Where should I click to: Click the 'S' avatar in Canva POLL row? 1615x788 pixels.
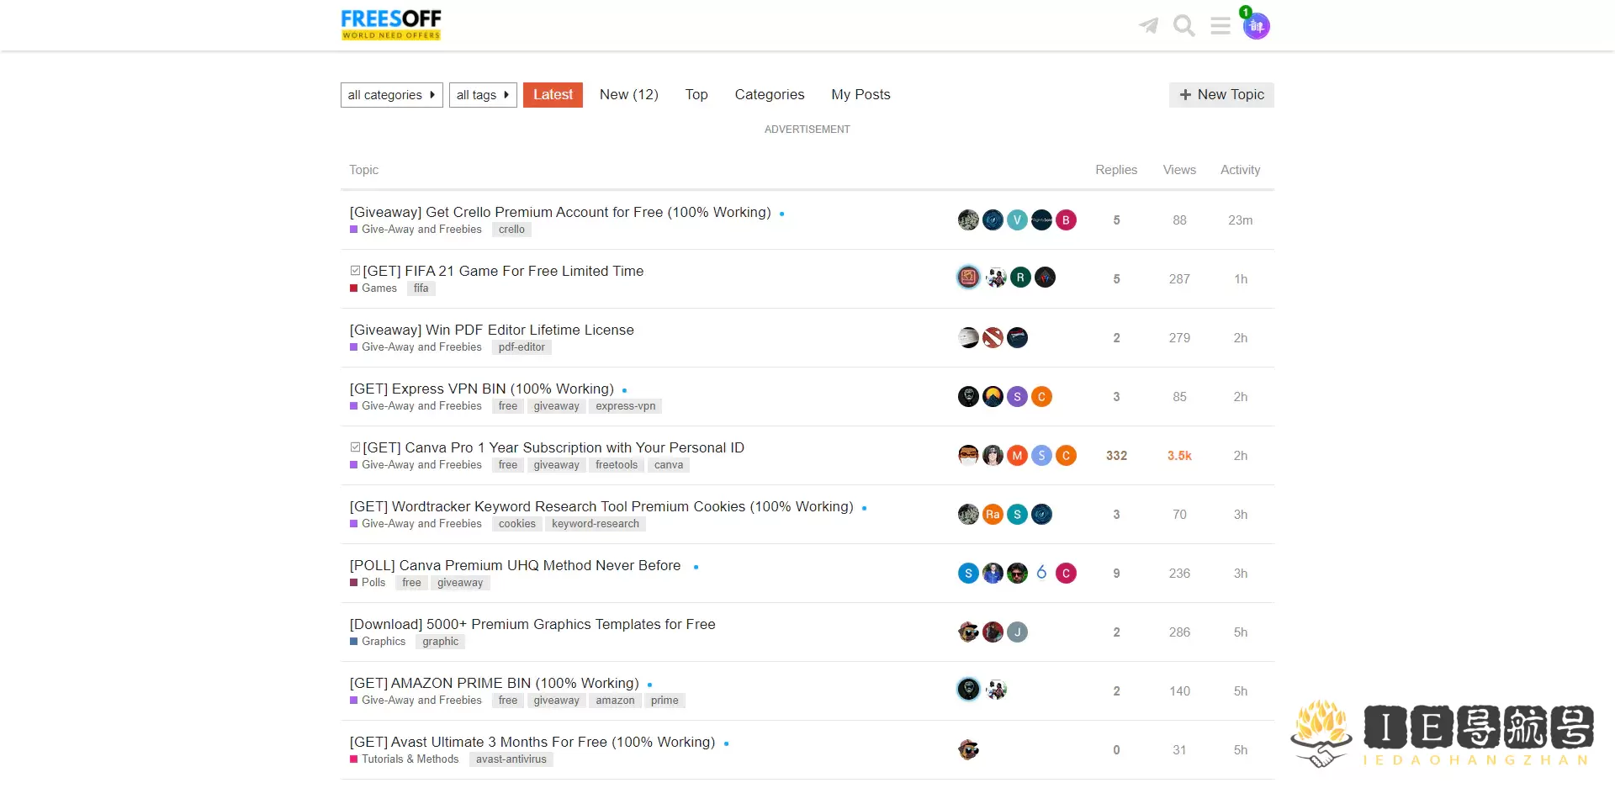click(x=968, y=574)
